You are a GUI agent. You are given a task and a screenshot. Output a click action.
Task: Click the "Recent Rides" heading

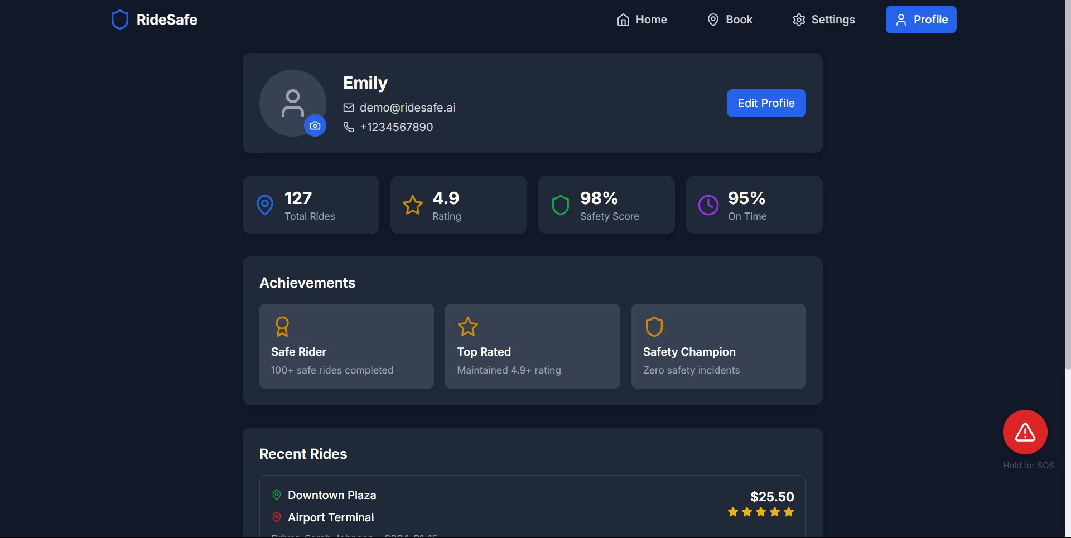tap(303, 454)
